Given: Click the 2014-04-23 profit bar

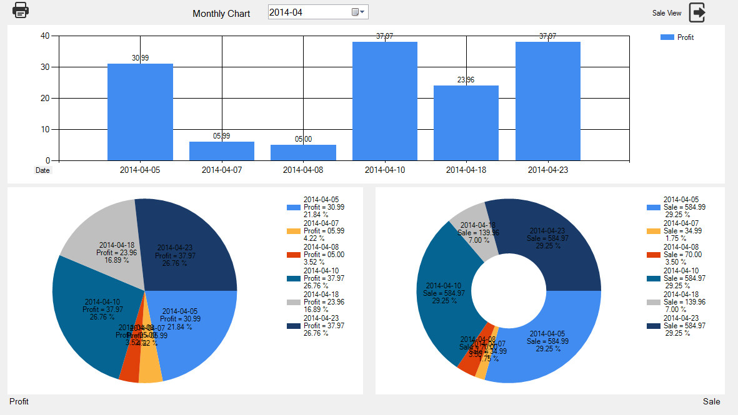Looking at the screenshot, I should click(547, 101).
